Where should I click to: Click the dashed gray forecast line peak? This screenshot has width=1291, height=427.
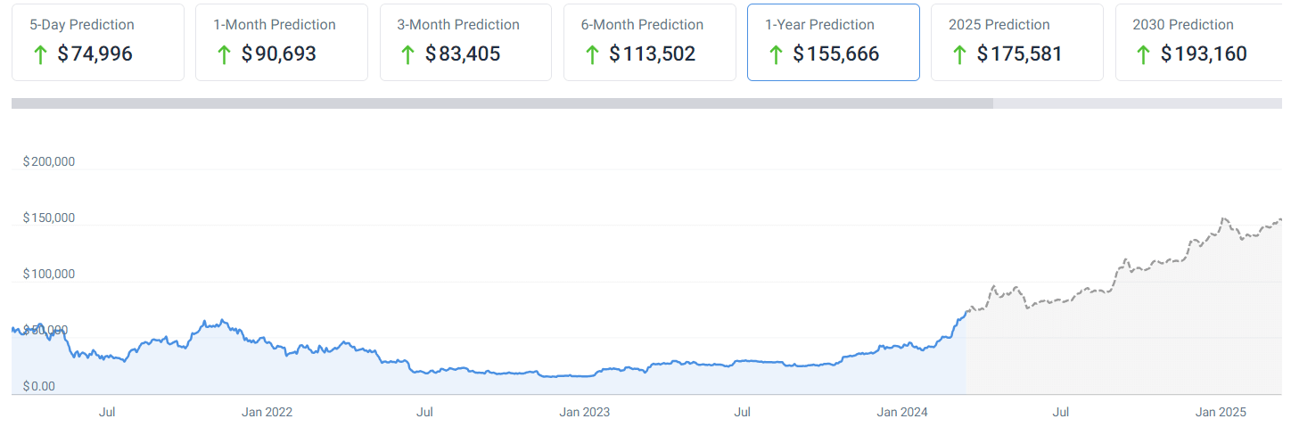(1223, 218)
